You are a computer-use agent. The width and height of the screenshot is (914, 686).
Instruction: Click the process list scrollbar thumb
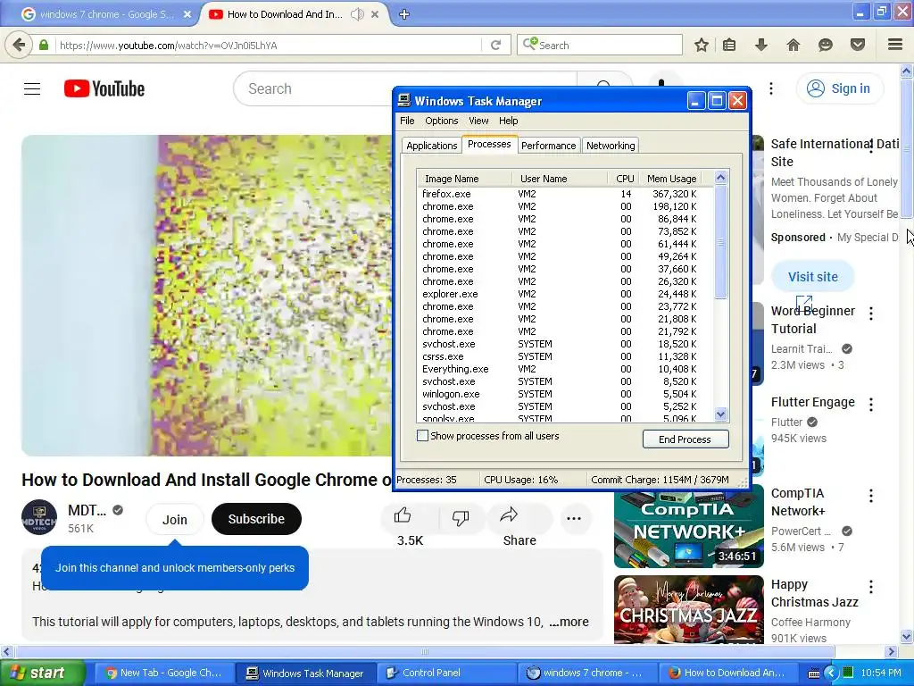(720, 242)
